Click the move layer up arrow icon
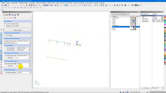The image size is (166, 93). click(118, 14)
